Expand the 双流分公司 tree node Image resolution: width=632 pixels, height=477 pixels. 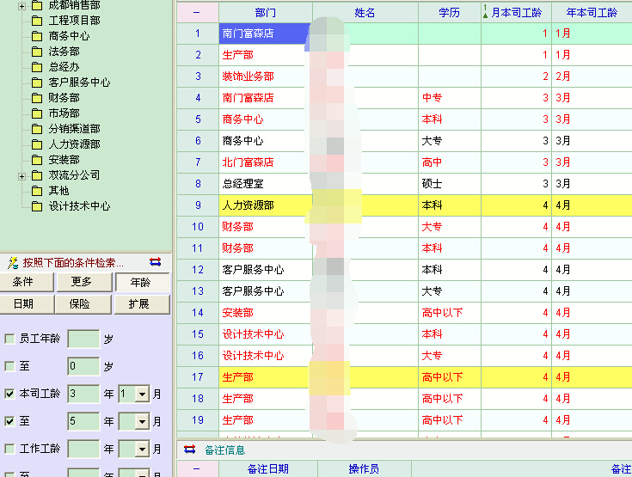[x=21, y=175]
